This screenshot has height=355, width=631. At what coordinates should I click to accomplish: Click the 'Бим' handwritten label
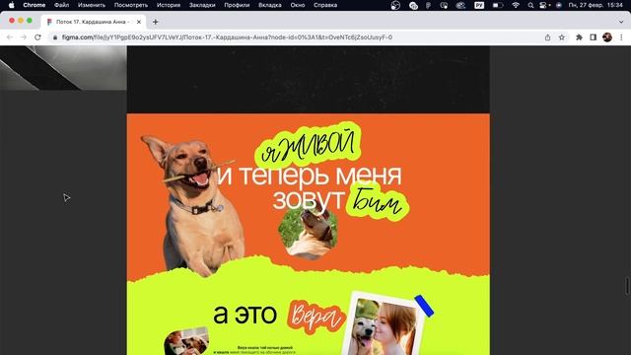[x=378, y=202]
